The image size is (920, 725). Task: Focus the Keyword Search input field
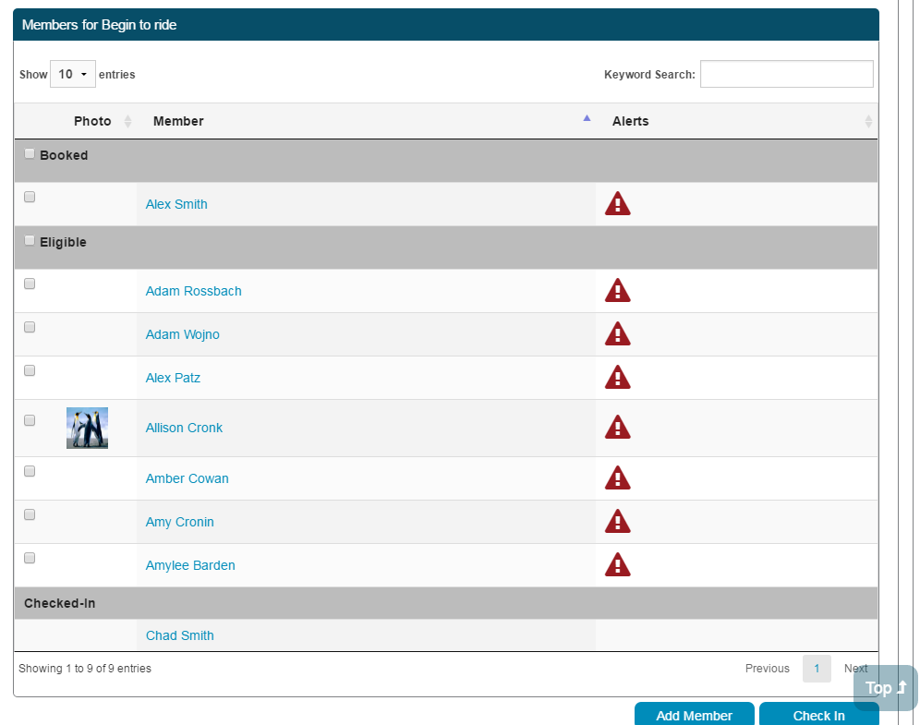point(786,74)
